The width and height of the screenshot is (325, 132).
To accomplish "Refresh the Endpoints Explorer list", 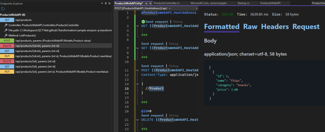I will tap(3, 9).
